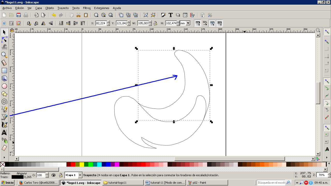Image resolution: width=331 pixels, height=186 pixels.
Task: Click the Inicio start button
Action: (7, 183)
